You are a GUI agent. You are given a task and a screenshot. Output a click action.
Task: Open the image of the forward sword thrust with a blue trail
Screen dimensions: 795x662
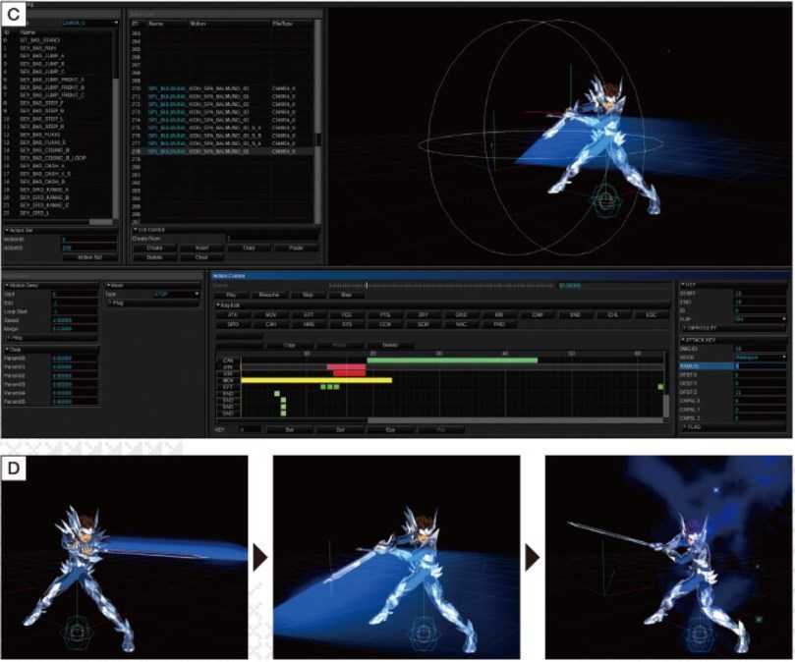click(x=124, y=557)
